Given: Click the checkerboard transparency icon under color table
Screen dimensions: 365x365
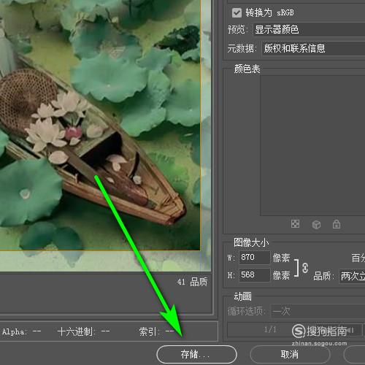Looking at the screenshot, I should pyautogui.click(x=295, y=224).
